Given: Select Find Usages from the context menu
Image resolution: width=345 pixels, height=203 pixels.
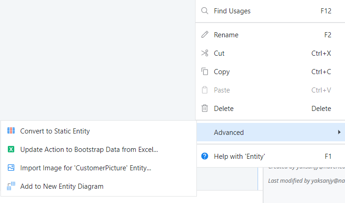Looking at the screenshot, I should pos(232,11).
